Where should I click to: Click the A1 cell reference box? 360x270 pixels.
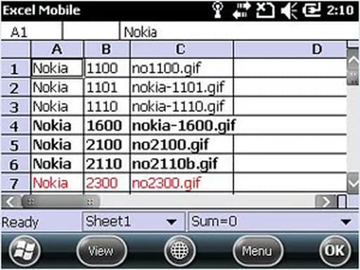coord(32,32)
